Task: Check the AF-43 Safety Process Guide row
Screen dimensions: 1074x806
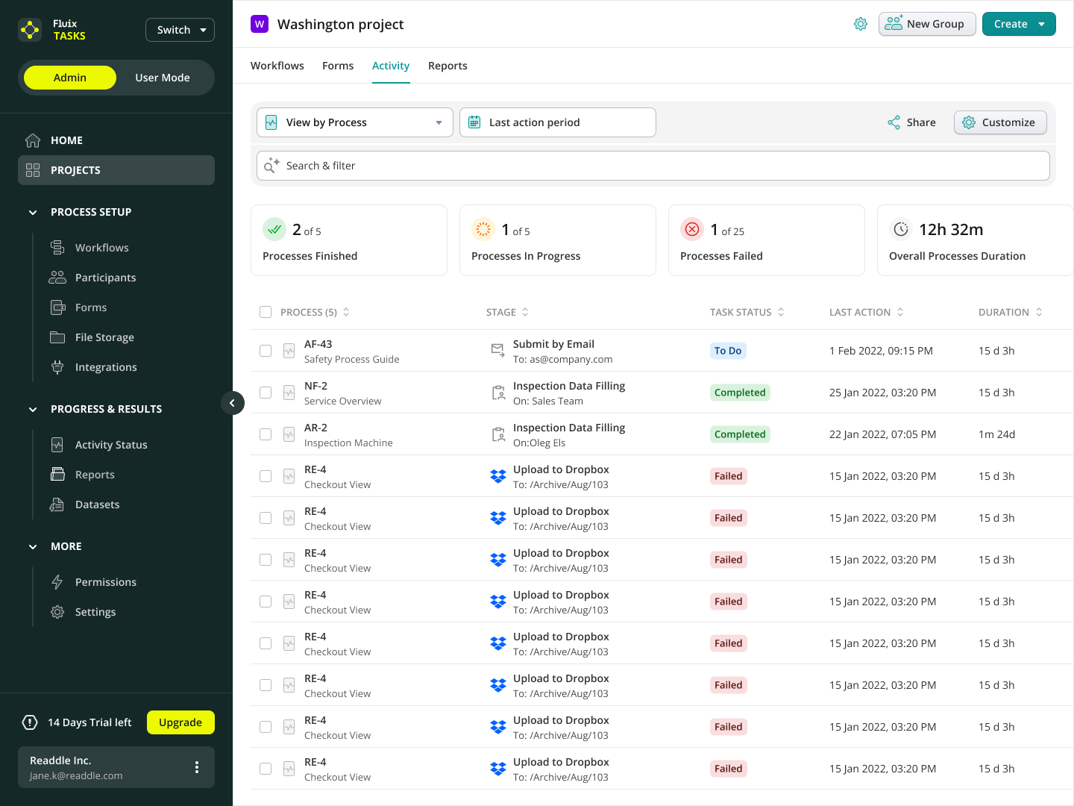Action: click(x=266, y=351)
